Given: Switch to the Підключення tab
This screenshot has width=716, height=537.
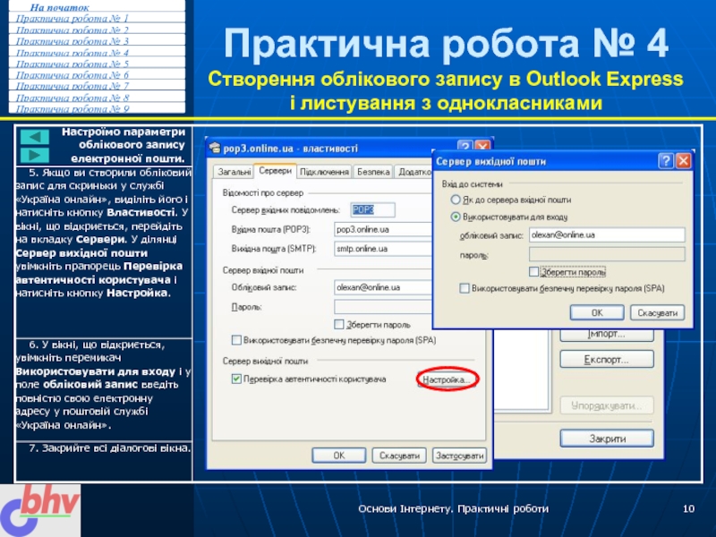Looking at the screenshot, I should tap(324, 172).
